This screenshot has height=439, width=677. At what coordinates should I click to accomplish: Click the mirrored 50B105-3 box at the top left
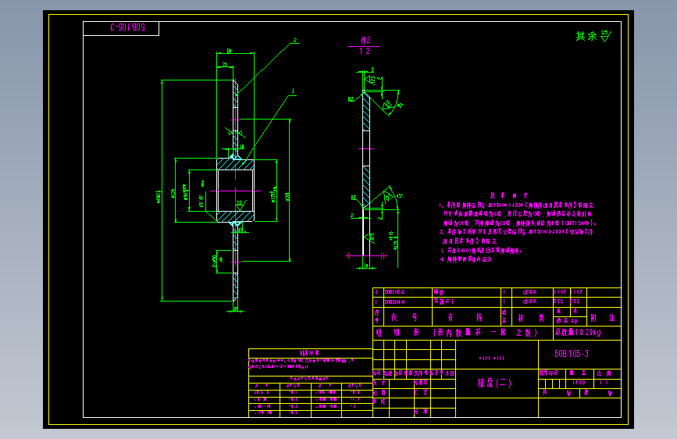tap(121, 28)
